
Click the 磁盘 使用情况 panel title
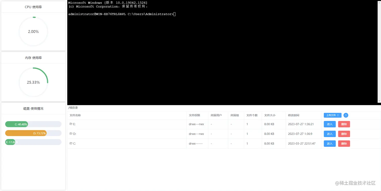click(x=33, y=109)
